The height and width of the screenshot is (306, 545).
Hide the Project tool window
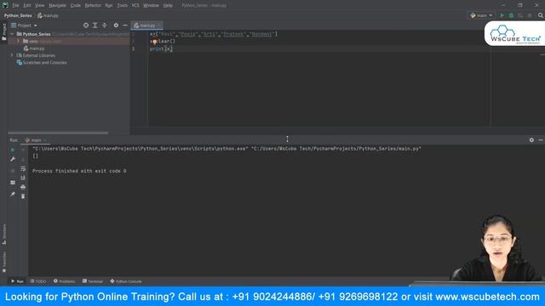(x=125, y=25)
